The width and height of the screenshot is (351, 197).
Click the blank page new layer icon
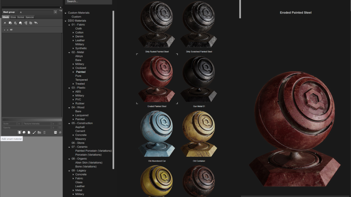pyautogui.click(x=29, y=133)
